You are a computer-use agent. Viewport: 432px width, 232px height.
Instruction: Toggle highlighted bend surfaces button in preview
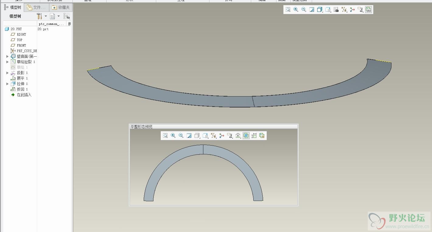pos(246,136)
